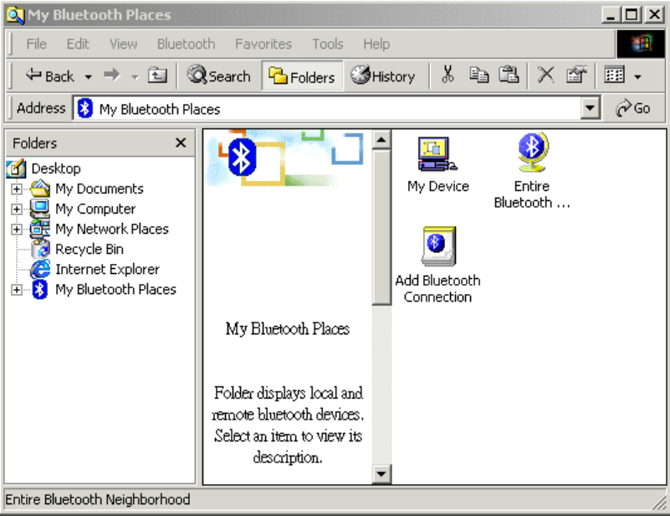Click the Paste clipboard toolbar icon
This screenshot has width=670, height=516.
click(x=509, y=75)
